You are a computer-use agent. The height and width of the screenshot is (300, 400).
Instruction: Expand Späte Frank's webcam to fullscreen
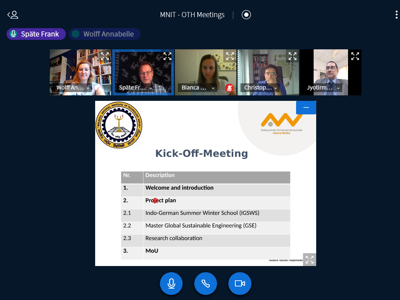point(167,56)
